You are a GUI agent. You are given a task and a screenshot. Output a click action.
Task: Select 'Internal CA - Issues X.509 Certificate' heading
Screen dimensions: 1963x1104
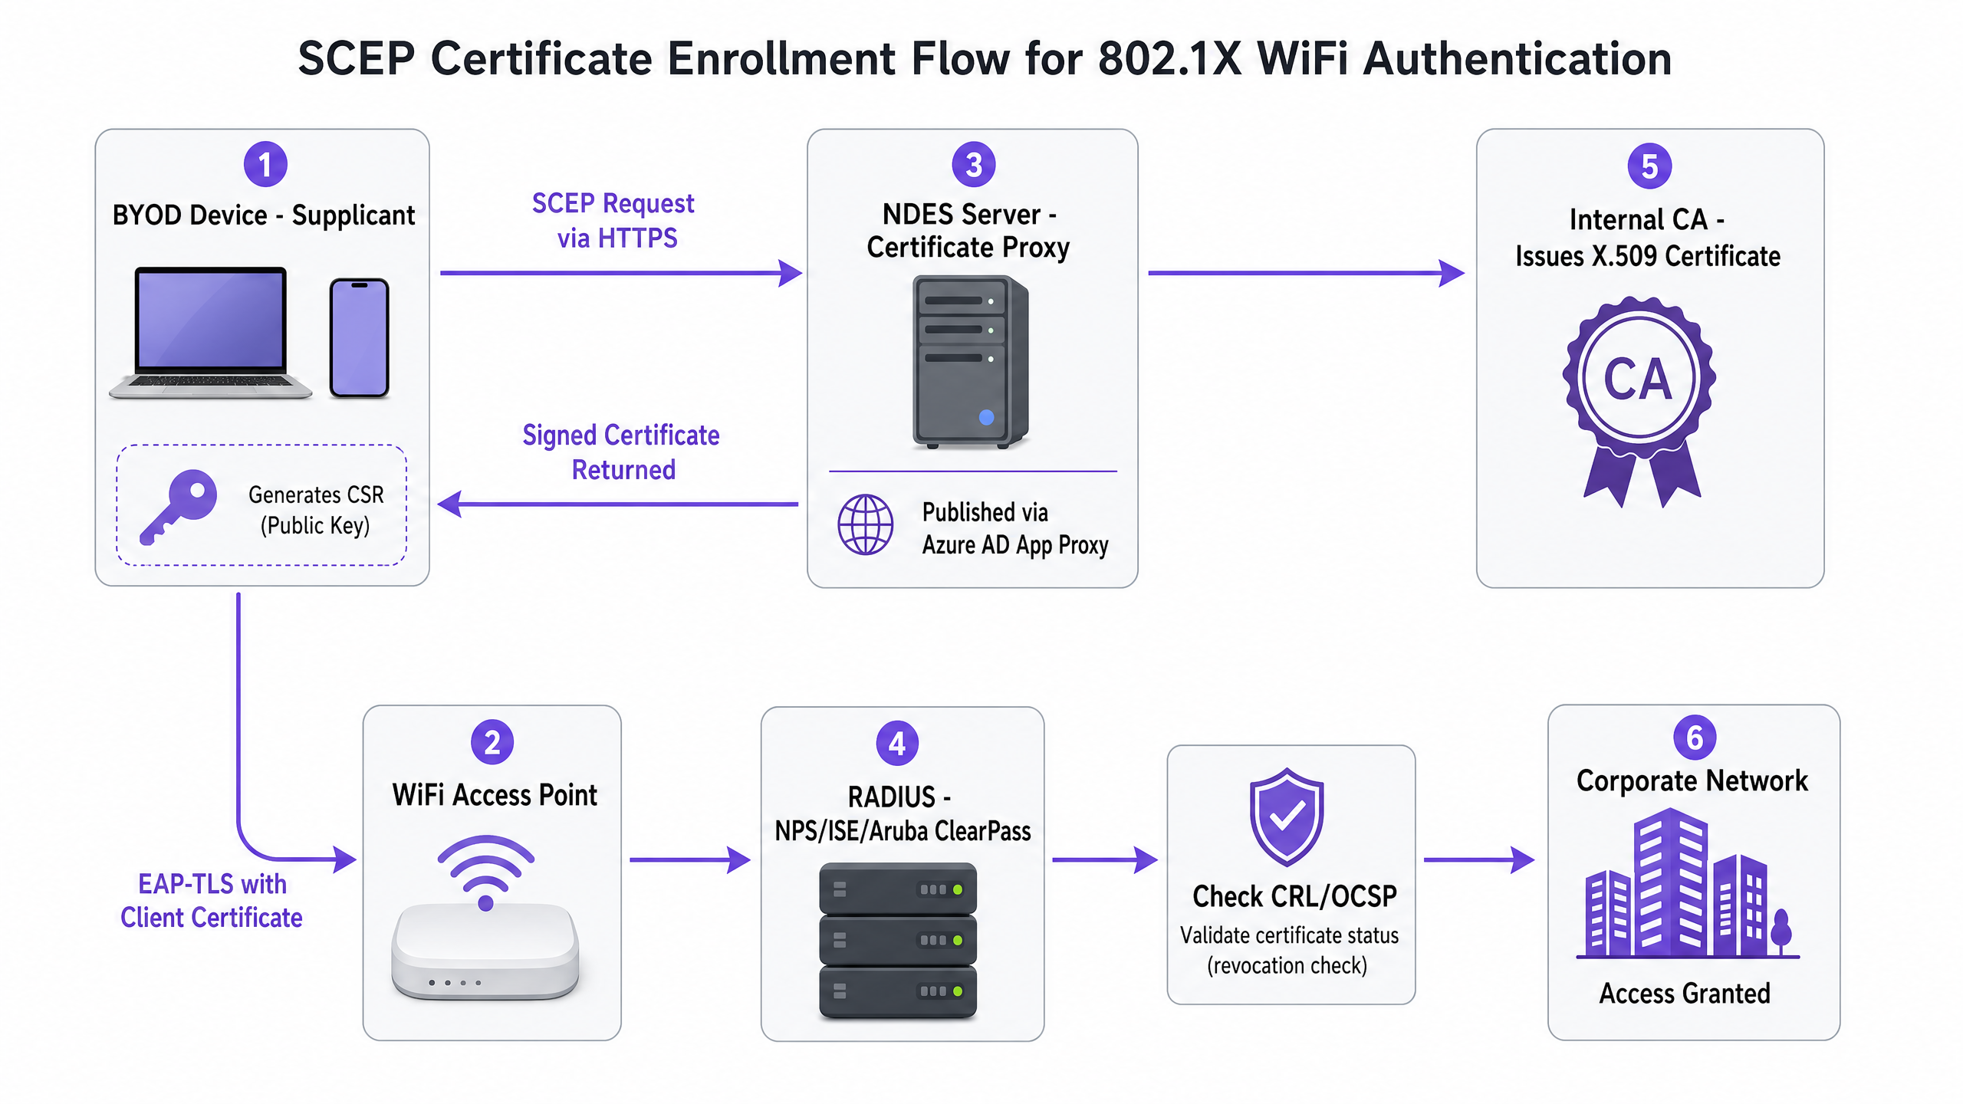tap(1648, 238)
